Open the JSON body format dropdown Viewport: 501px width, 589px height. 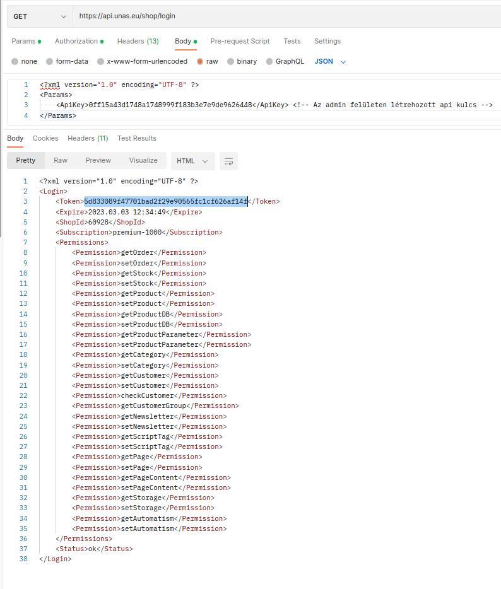(x=330, y=62)
